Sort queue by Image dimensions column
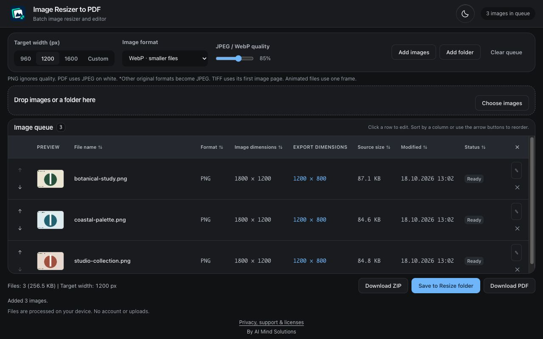Screen dimensions: 543x339 point(258,147)
